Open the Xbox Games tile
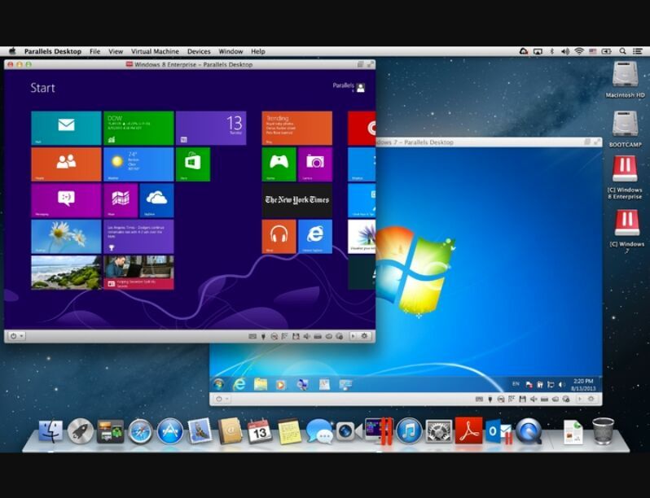 279,164
